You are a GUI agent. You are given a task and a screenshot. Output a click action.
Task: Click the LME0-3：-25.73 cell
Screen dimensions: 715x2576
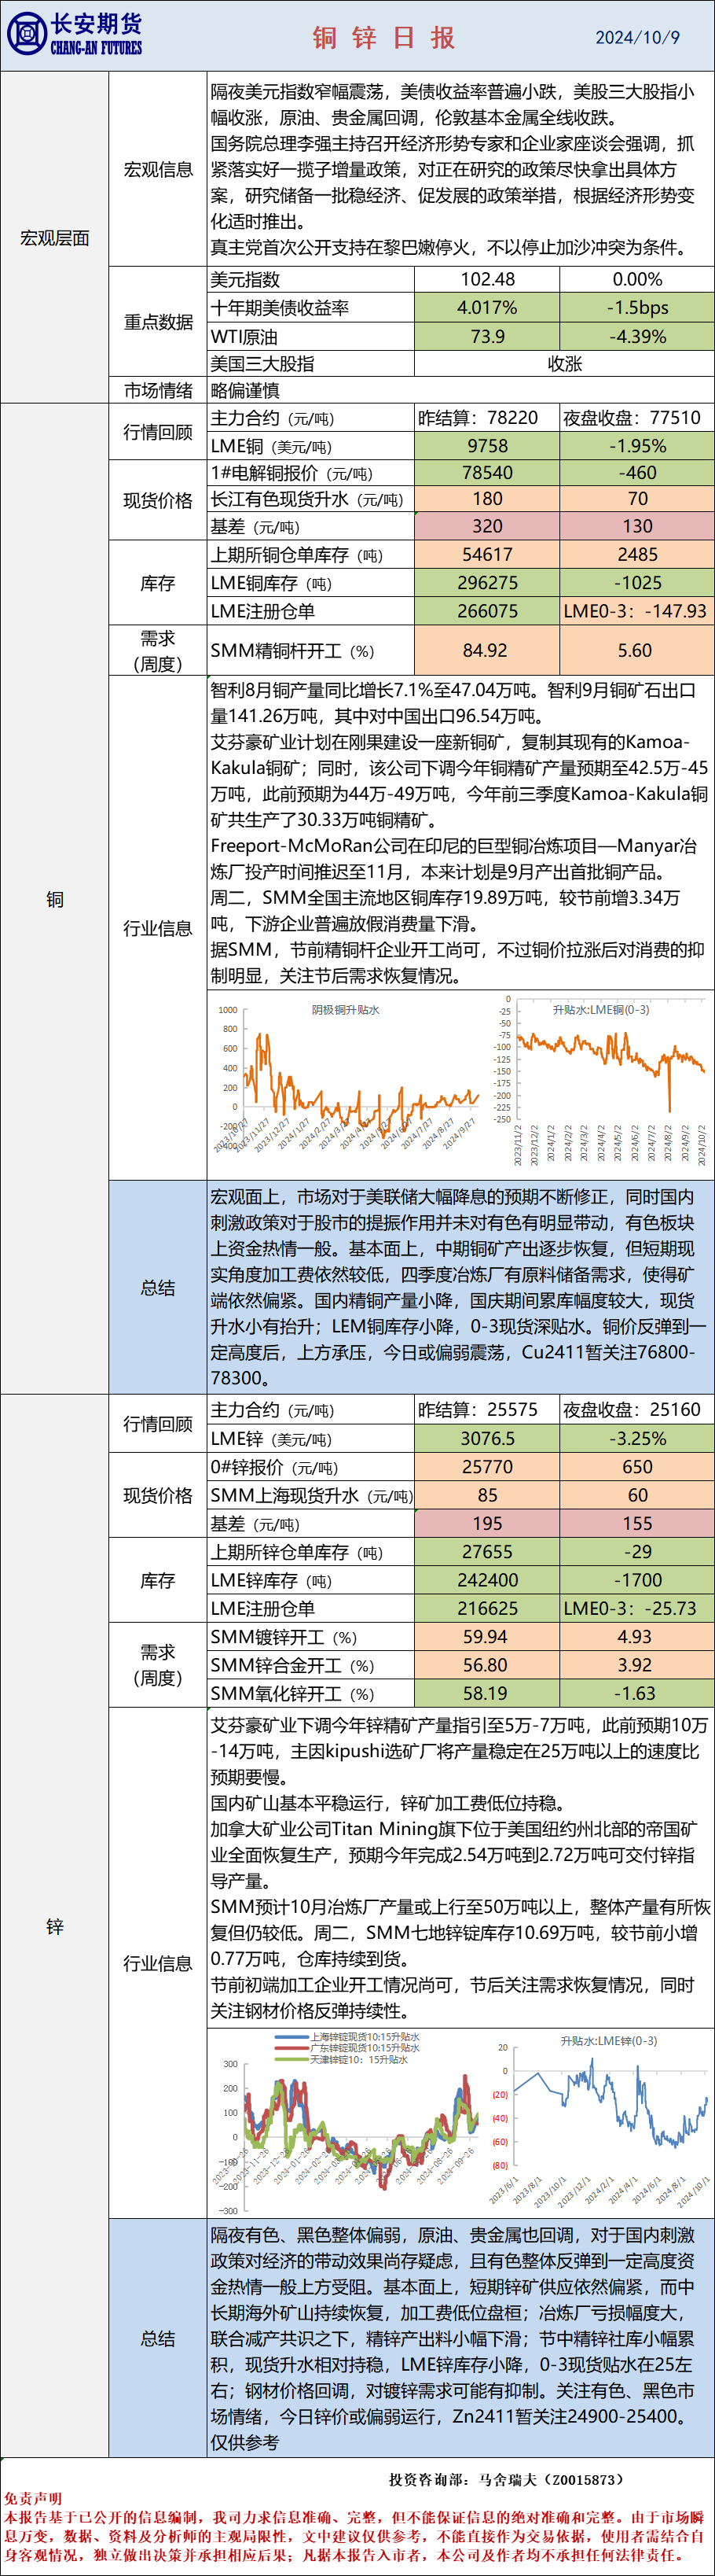(637, 1608)
